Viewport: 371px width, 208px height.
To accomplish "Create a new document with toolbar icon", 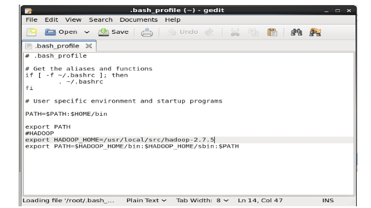I will (x=32, y=32).
